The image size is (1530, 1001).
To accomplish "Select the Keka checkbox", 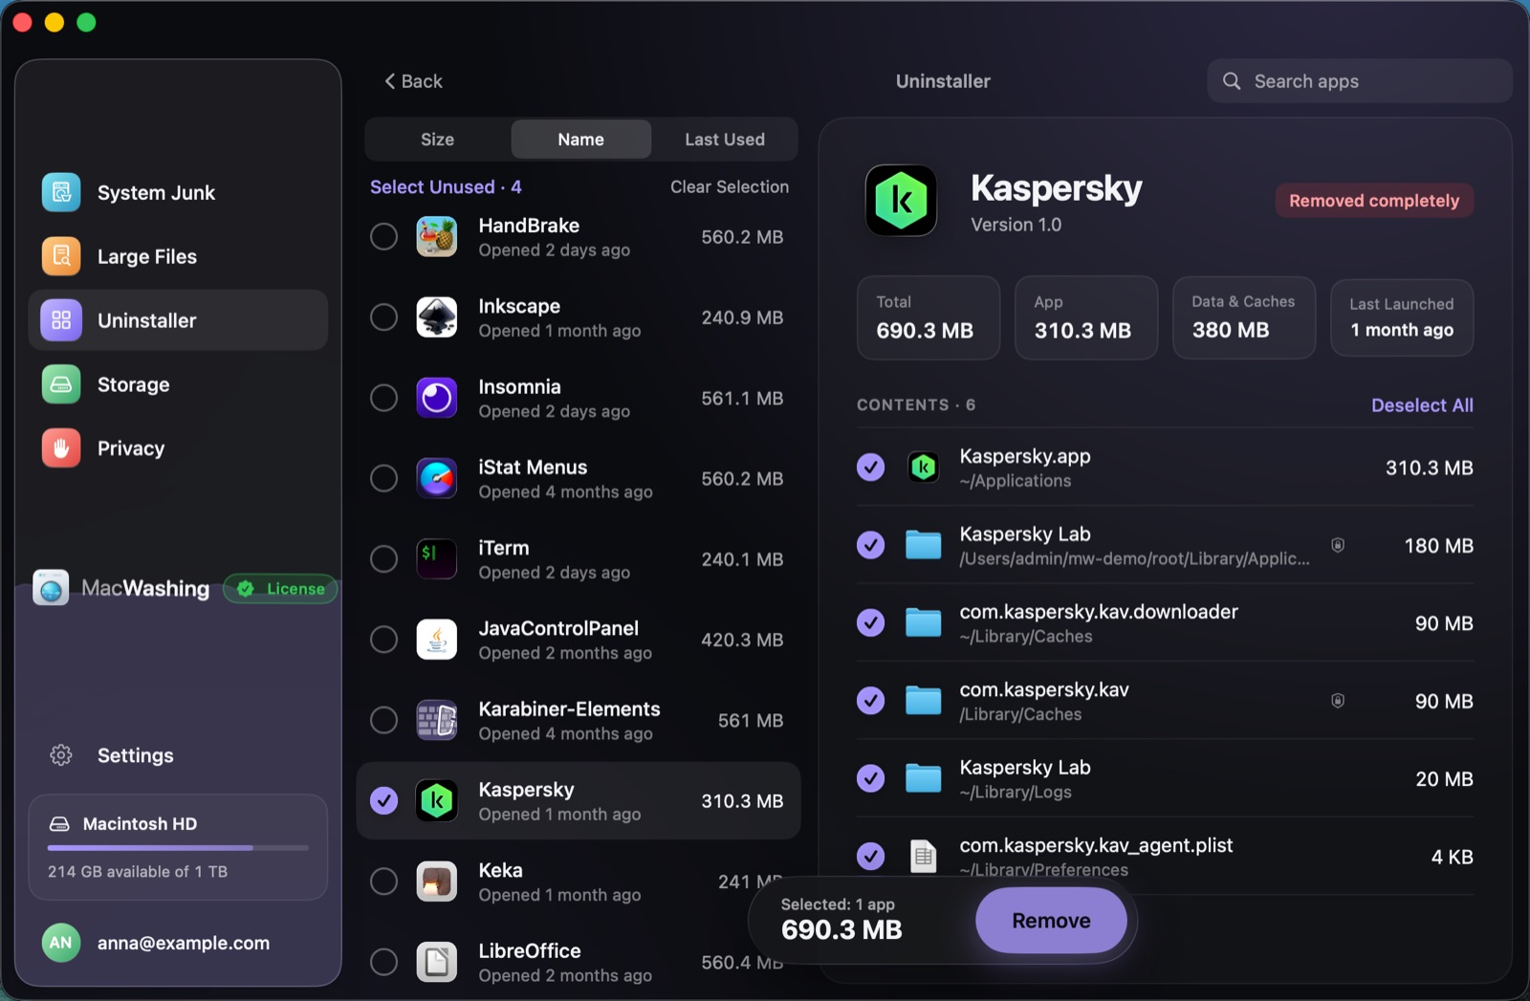I will pos(383,881).
